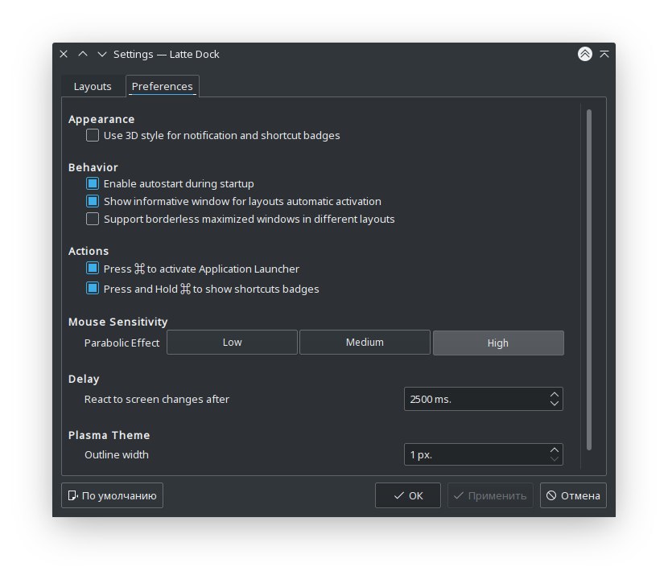The width and height of the screenshot is (668, 579).
Task: Click the keep-above arrows icon in title bar
Action: [x=584, y=54]
